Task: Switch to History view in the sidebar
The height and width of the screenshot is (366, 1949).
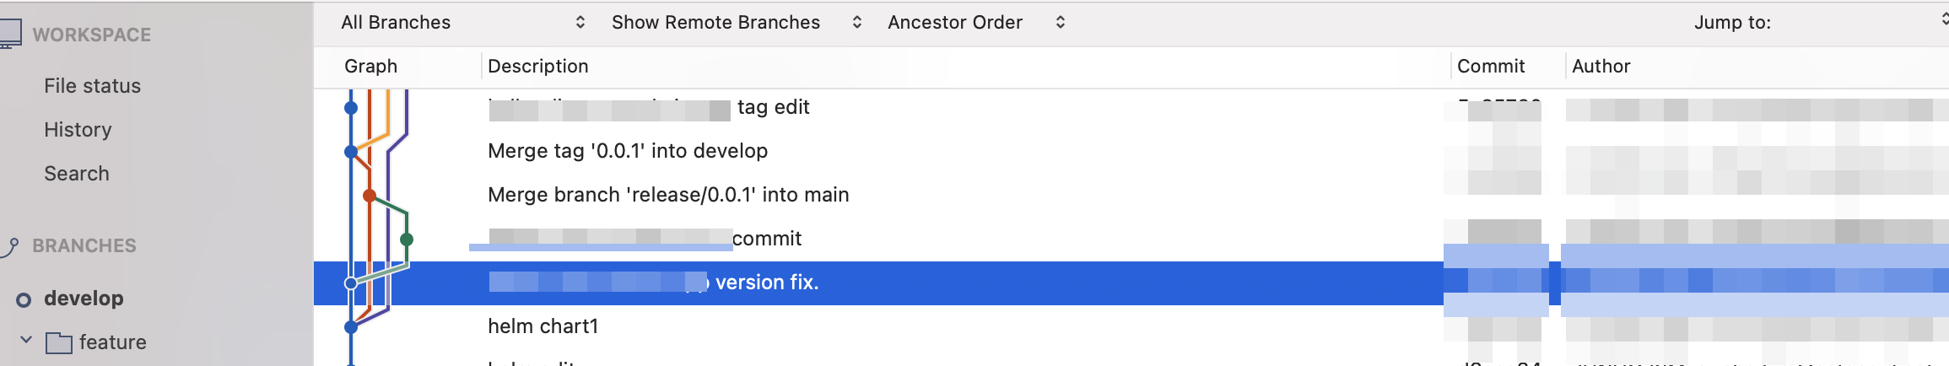Action: 78,130
